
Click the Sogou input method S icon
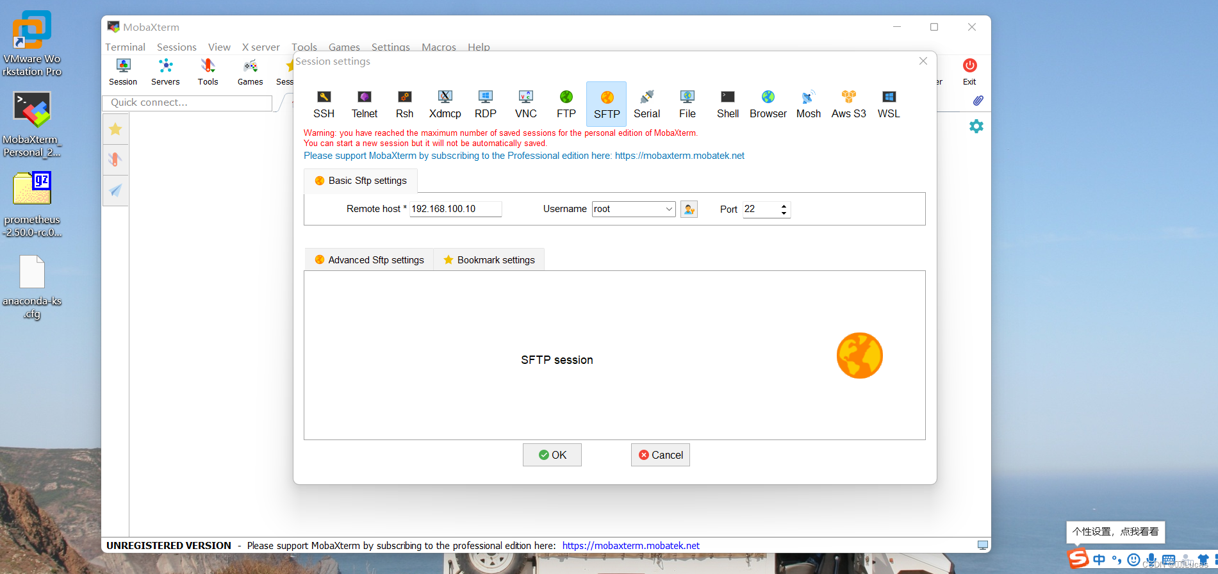1078,558
